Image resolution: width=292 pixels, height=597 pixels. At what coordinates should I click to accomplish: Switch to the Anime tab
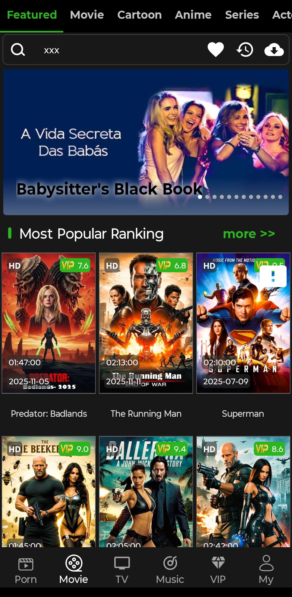193,15
